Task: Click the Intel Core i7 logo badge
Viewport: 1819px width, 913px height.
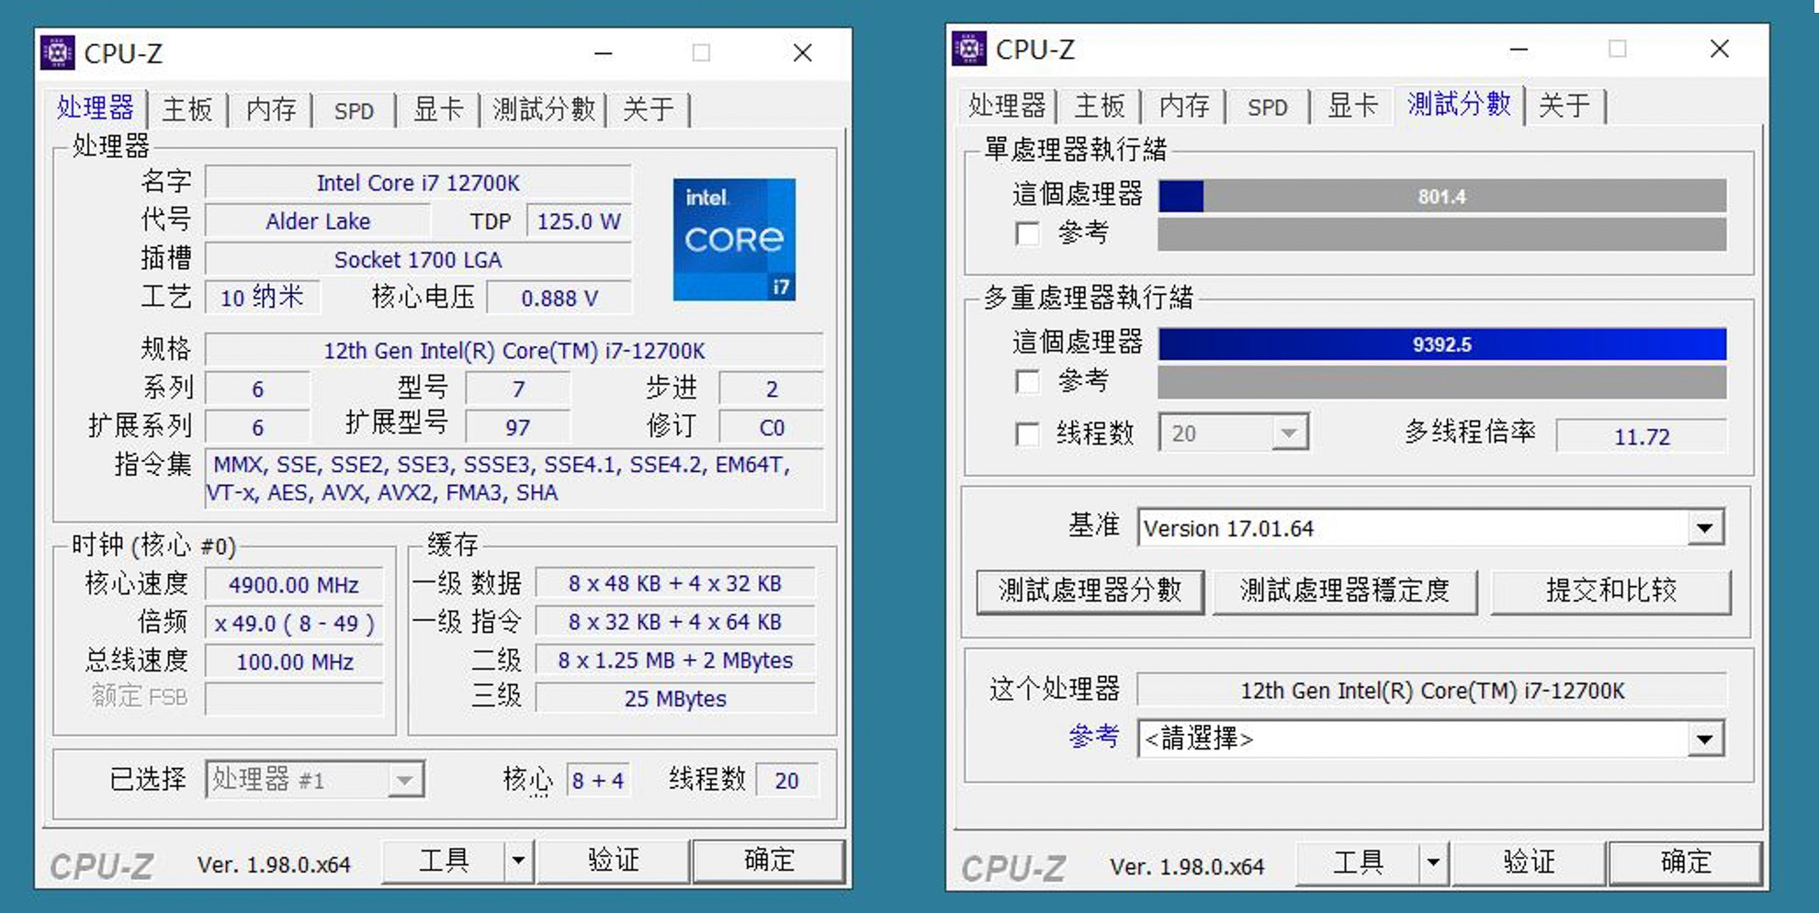Action: point(734,240)
